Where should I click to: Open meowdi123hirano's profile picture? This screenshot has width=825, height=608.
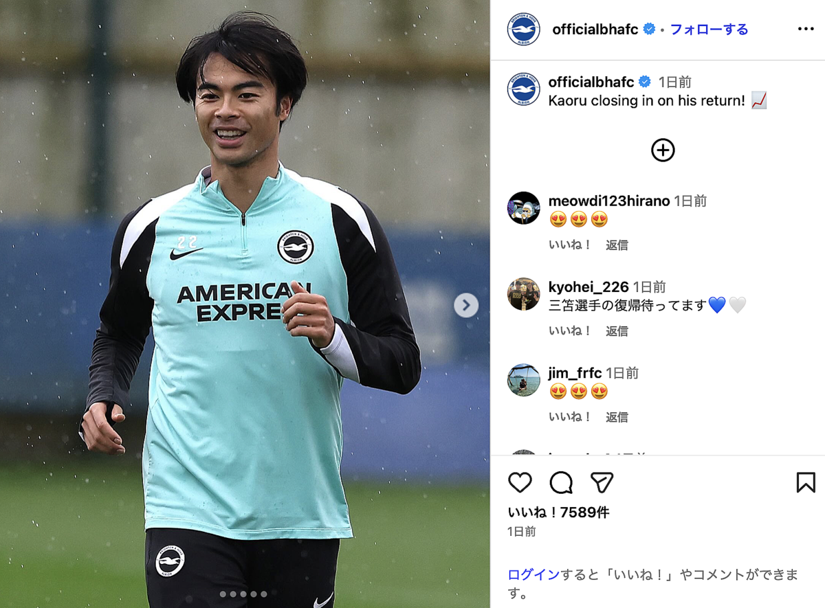(523, 208)
